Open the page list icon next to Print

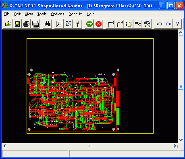click(x=35, y=24)
